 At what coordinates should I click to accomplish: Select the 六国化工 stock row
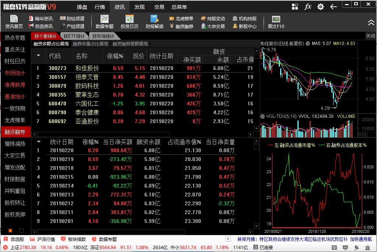[143, 104]
